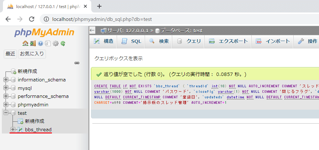
Task: Click the CREATE keyword in SQL
Action: click(101, 86)
